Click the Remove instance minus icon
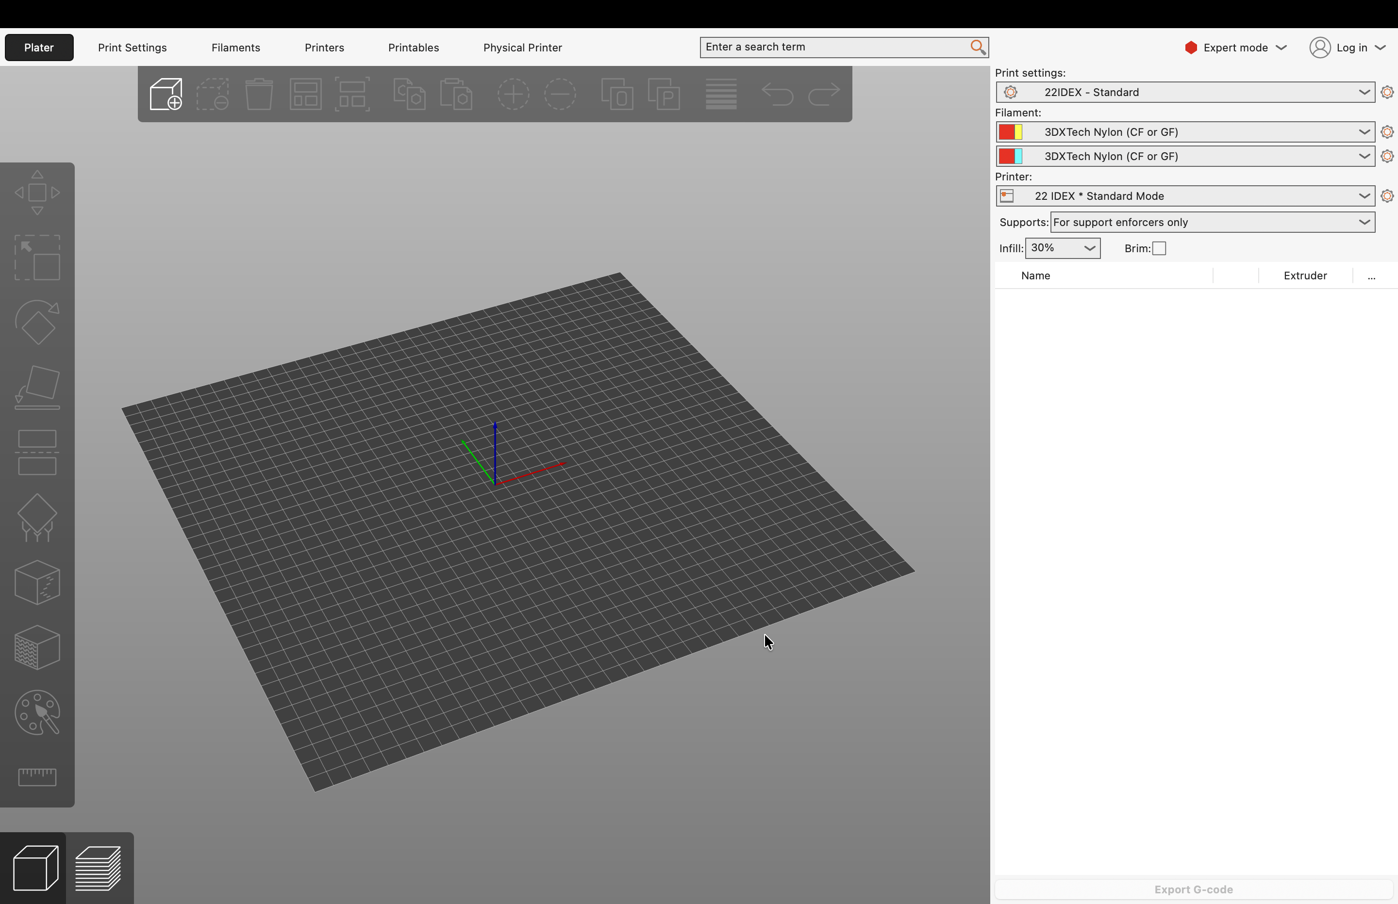This screenshot has height=904, width=1398. point(560,94)
